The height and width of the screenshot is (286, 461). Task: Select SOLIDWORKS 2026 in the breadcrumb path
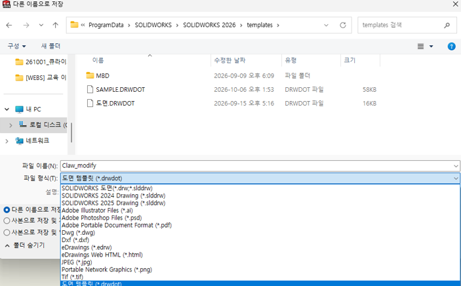tap(209, 25)
